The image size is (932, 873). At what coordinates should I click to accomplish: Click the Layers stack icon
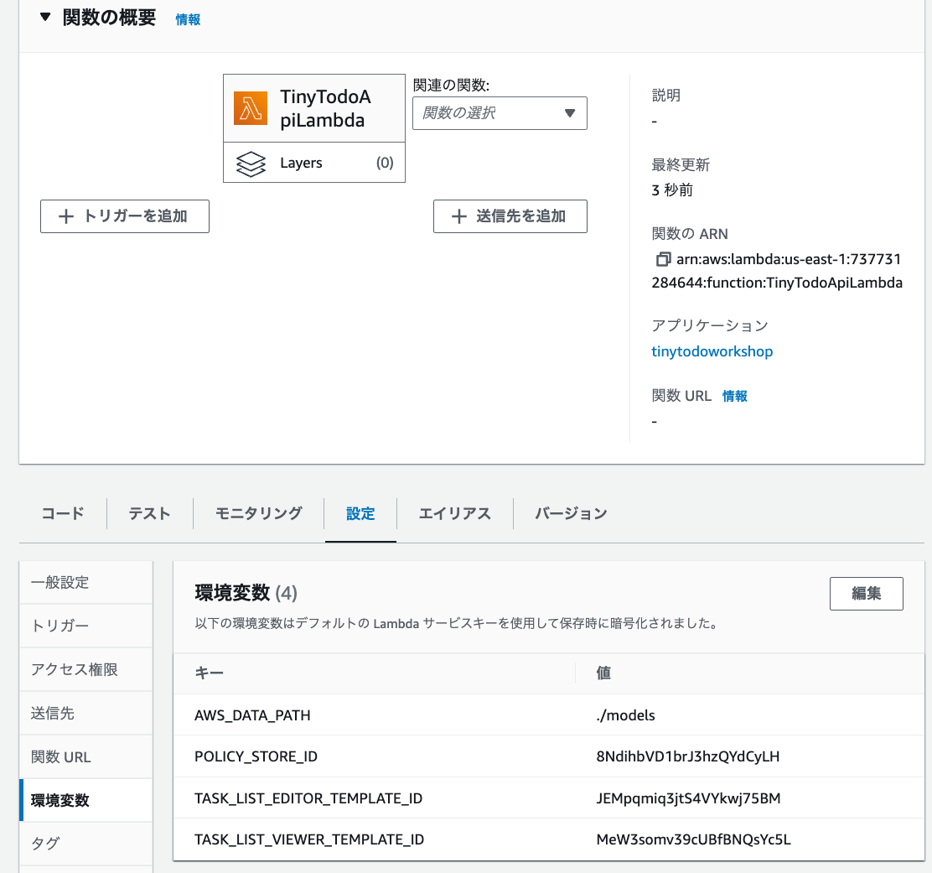point(251,164)
